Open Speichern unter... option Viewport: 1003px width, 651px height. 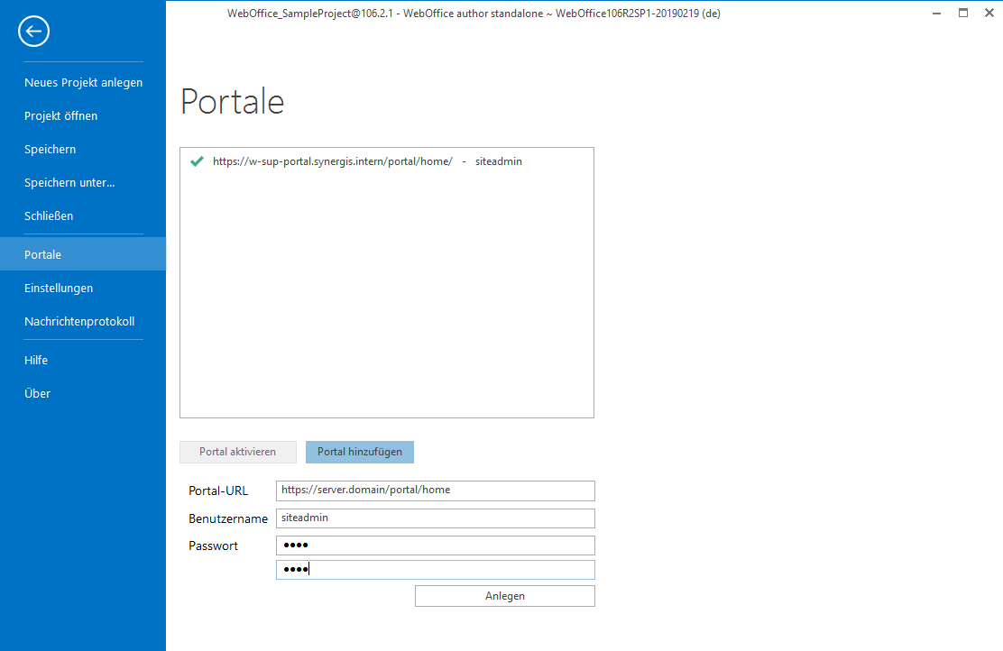[x=69, y=182]
